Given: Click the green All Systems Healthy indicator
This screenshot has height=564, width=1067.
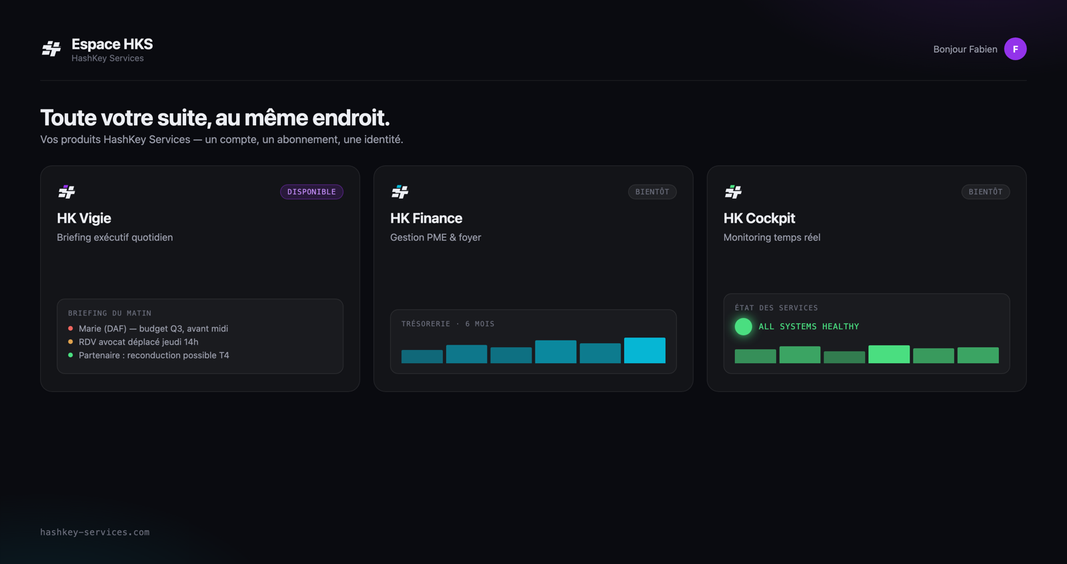Looking at the screenshot, I should pos(744,327).
